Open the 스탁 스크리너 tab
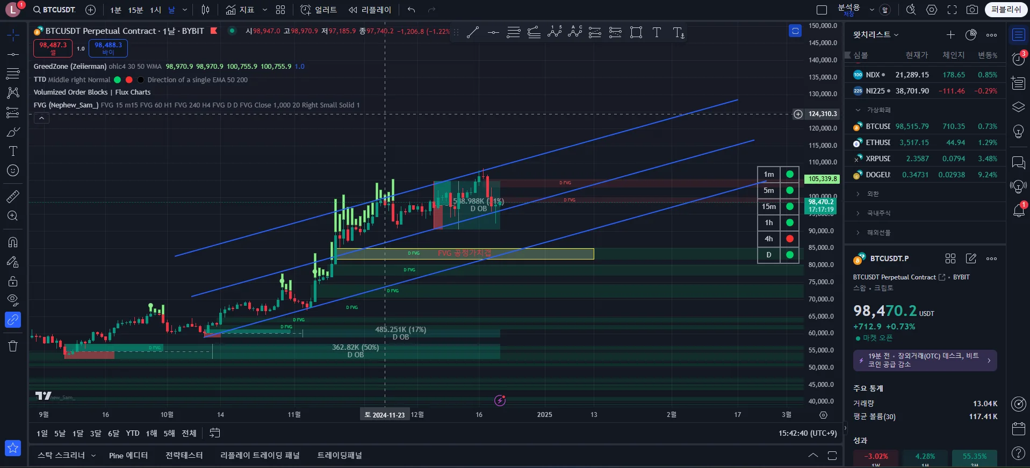 67,455
